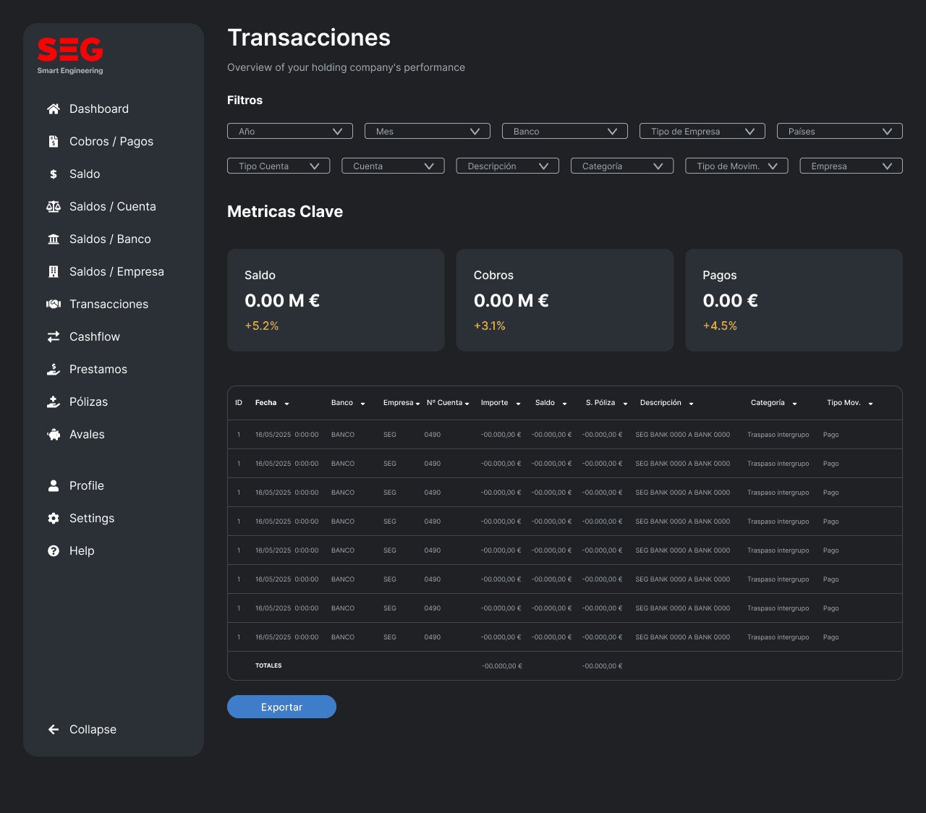Click the invoice icon for Cobros / Pagos
The width and height of the screenshot is (926, 813).
54,142
